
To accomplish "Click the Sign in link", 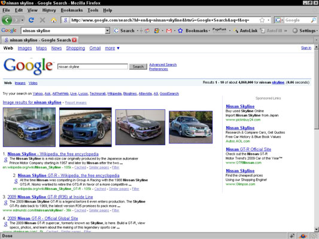I will [306, 48].
